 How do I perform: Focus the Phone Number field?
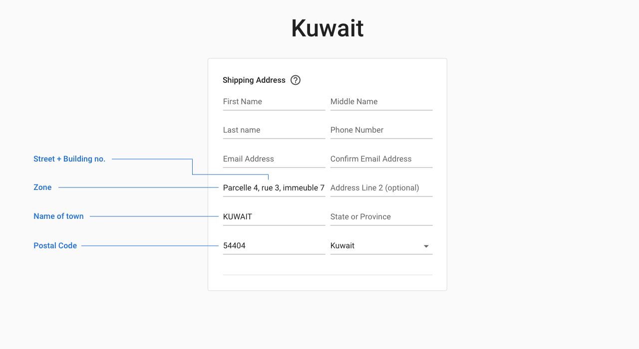click(381, 130)
